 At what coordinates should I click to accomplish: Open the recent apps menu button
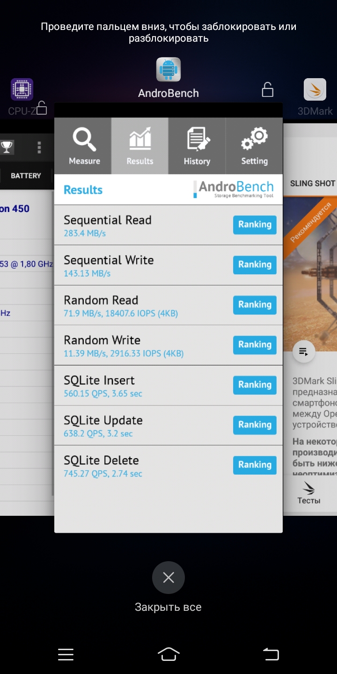click(x=66, y=654)
